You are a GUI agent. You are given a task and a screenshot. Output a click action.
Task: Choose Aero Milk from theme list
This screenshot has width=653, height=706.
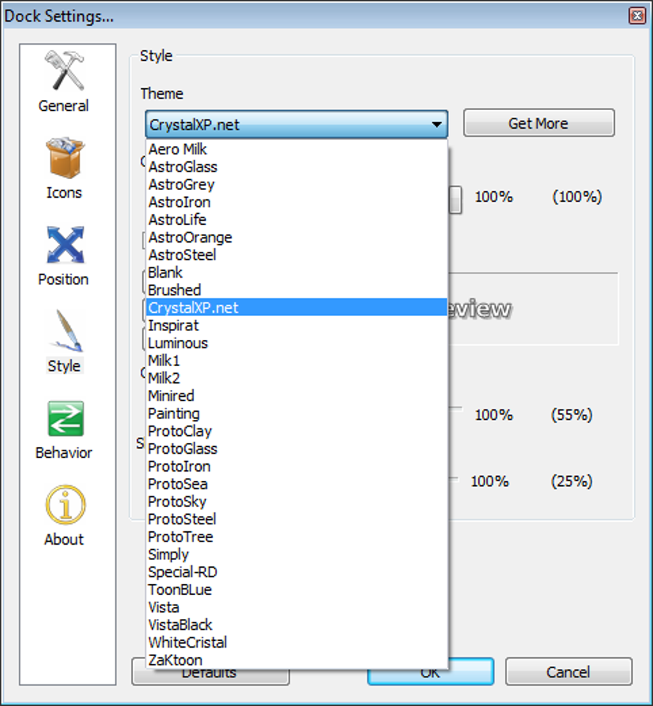(178, 149)
